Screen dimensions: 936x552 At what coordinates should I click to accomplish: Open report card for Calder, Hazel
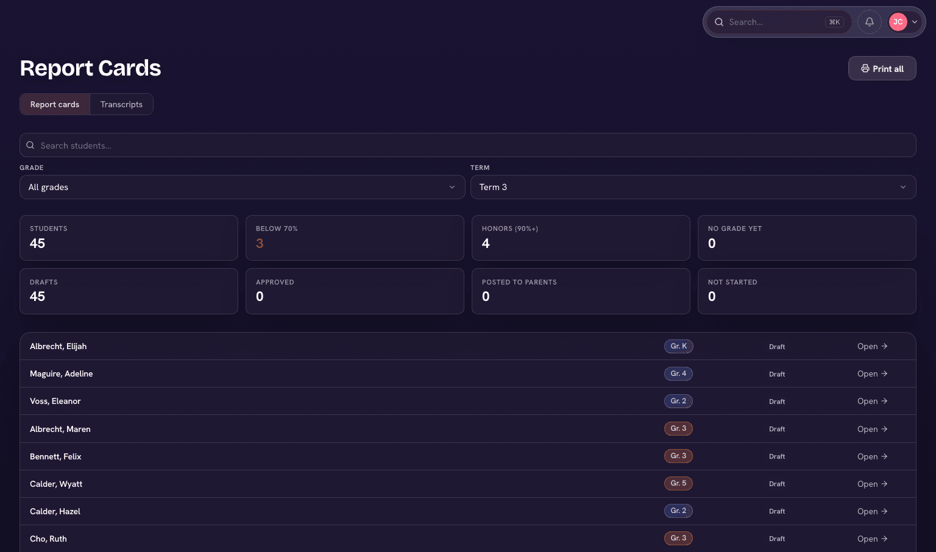pyautogui.click(x=873, y=511)
